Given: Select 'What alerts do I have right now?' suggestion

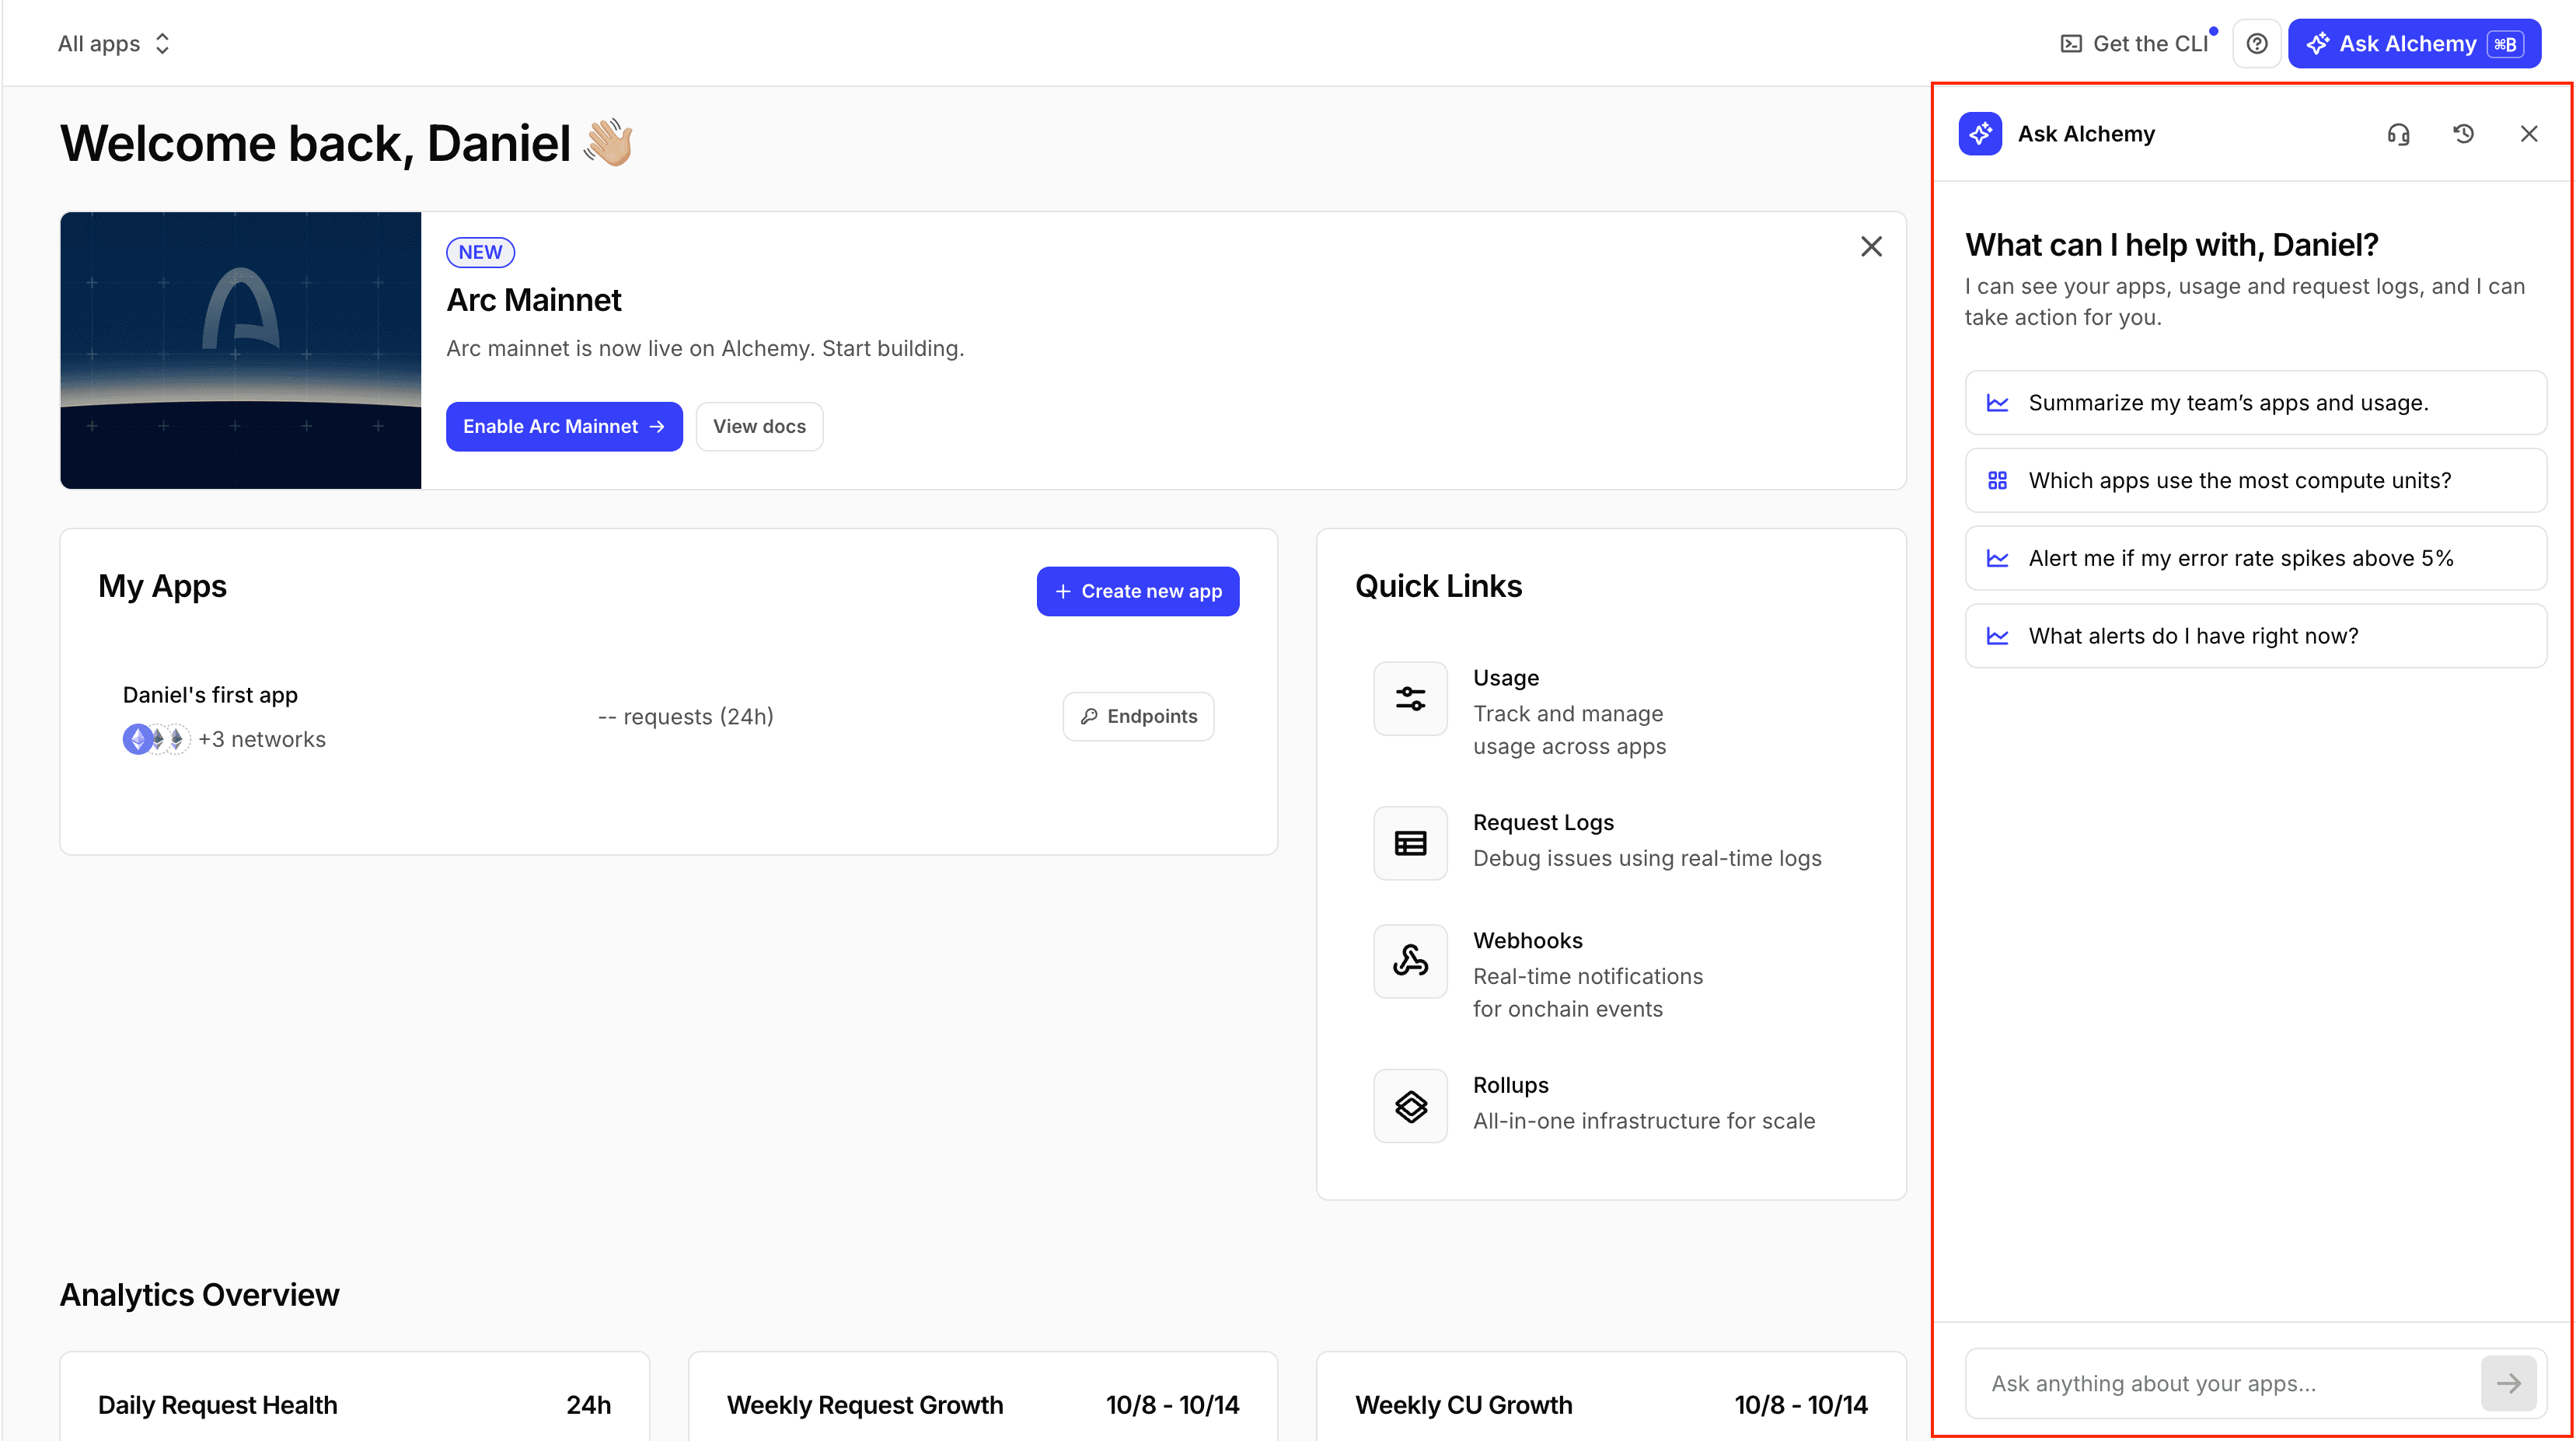Looking at the screenshot, I should 2255,637.
